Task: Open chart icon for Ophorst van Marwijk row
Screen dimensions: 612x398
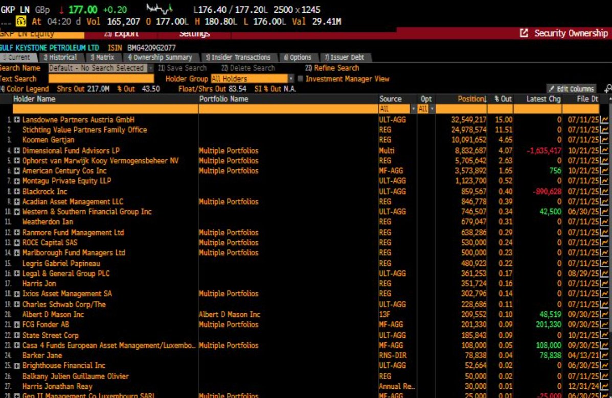Action: pos(604,161)
